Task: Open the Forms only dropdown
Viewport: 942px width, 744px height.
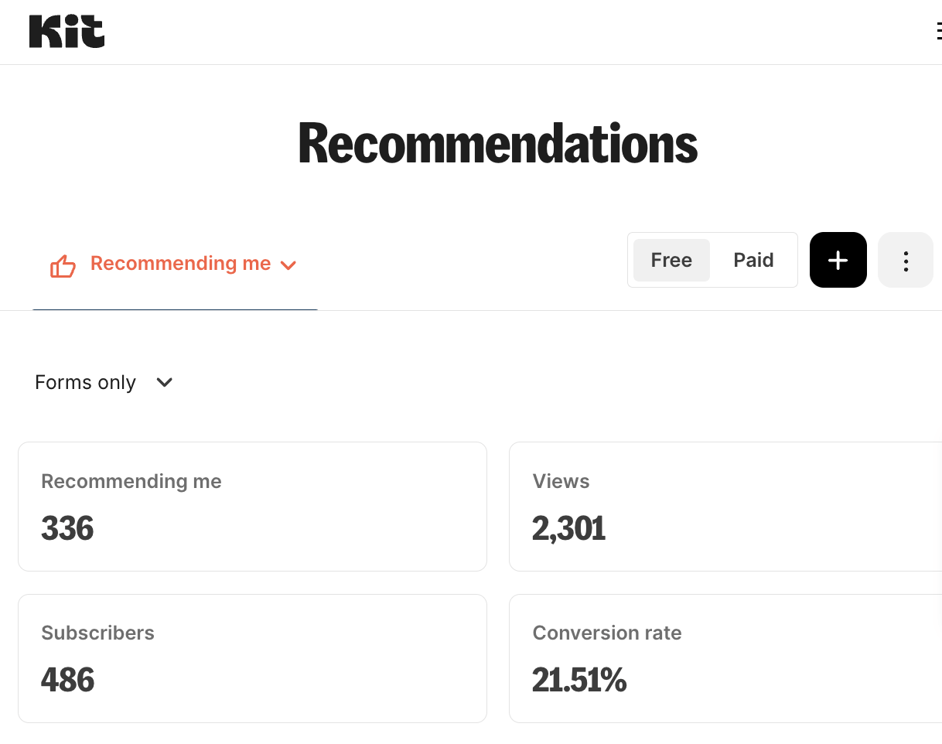Action: tap(104, 382)
